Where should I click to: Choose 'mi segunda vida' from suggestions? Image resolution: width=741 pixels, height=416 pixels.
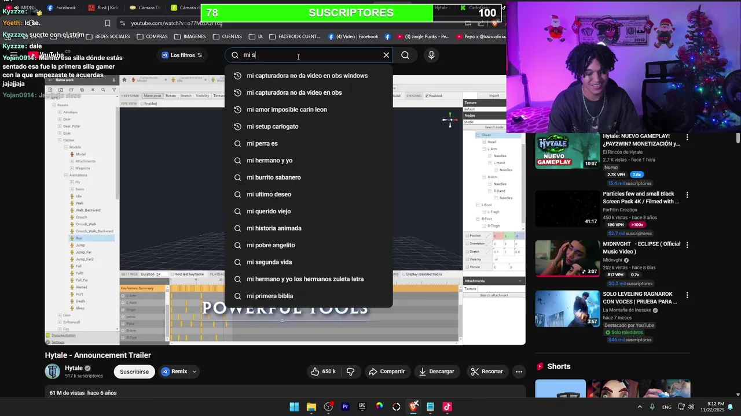309,262
